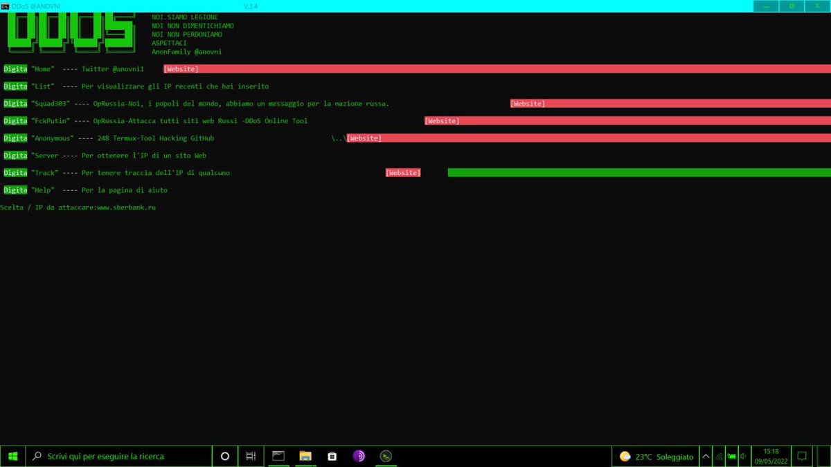The image size is (831, 467).
Task: Expand hidden system tray icons chevron
Action: (706, 457)
